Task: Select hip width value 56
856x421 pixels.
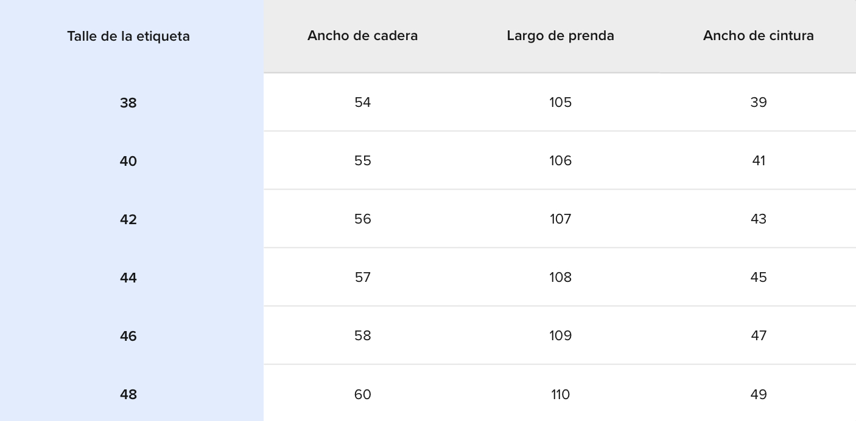Action: tap(362, 219)
